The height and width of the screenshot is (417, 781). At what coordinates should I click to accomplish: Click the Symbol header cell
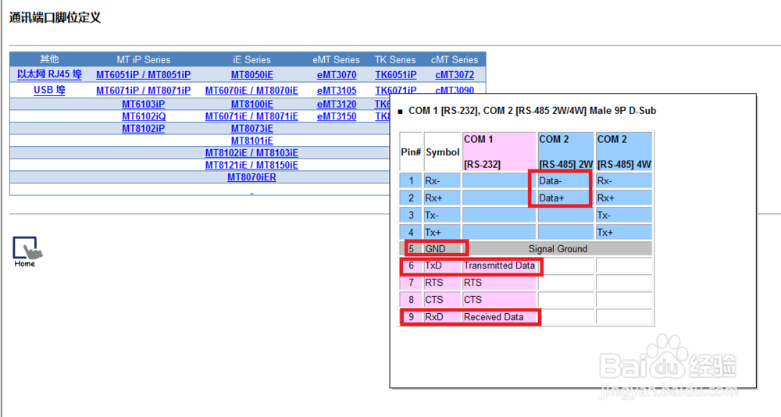point(442,152)
